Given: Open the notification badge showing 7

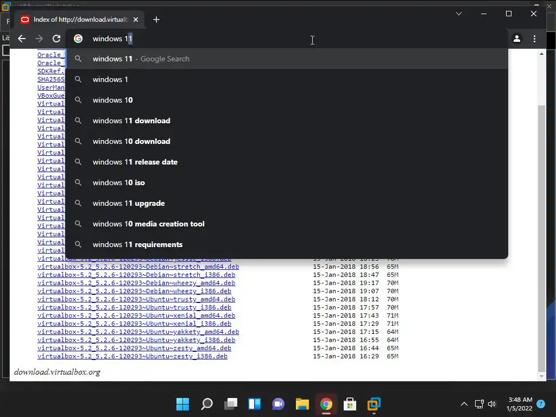Looking at the screenshot, I should coord(540,404).
